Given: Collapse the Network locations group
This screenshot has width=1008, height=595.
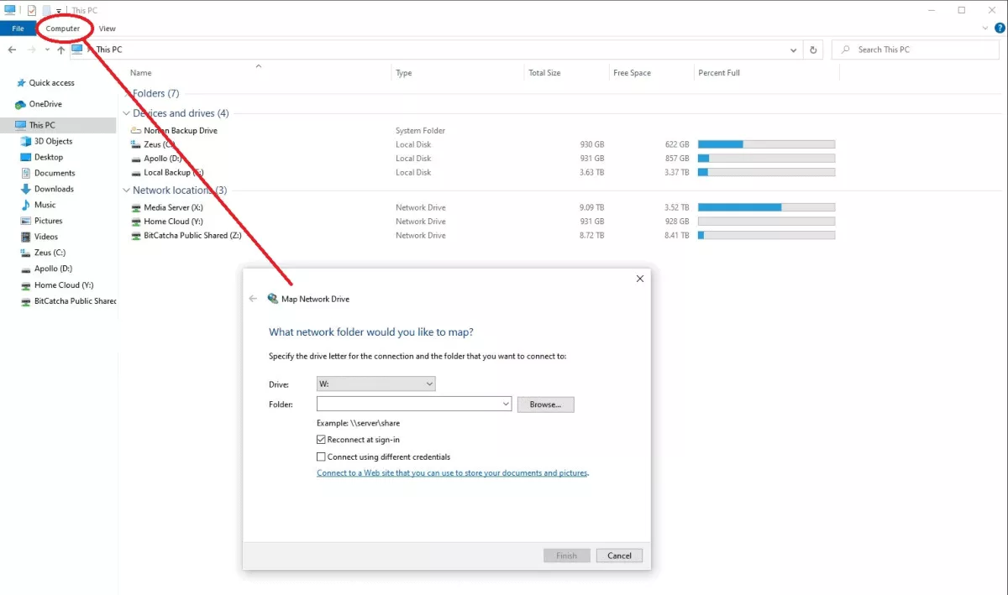Looking at the screenshot, I should [128, 191].
